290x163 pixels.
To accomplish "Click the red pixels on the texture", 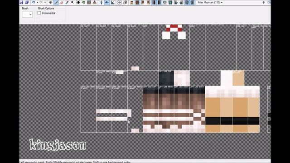I will pos(174,28).
